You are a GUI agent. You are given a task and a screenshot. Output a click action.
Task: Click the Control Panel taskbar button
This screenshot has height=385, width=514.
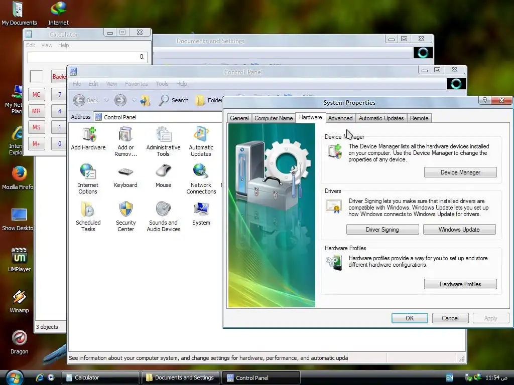click(x=261, y=377)
